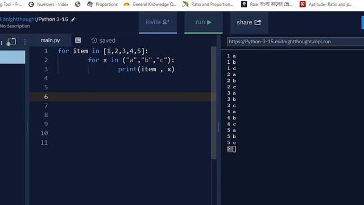Open the Proportions bookmark
The height and width of the screenshot is (205, 364).
[x=102, y=4]
